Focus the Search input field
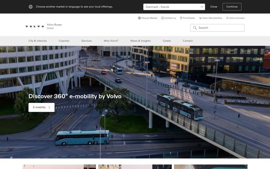This screenshot has width=270, height=169. 217,28
